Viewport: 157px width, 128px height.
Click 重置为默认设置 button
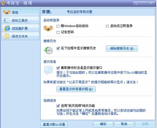54,124
